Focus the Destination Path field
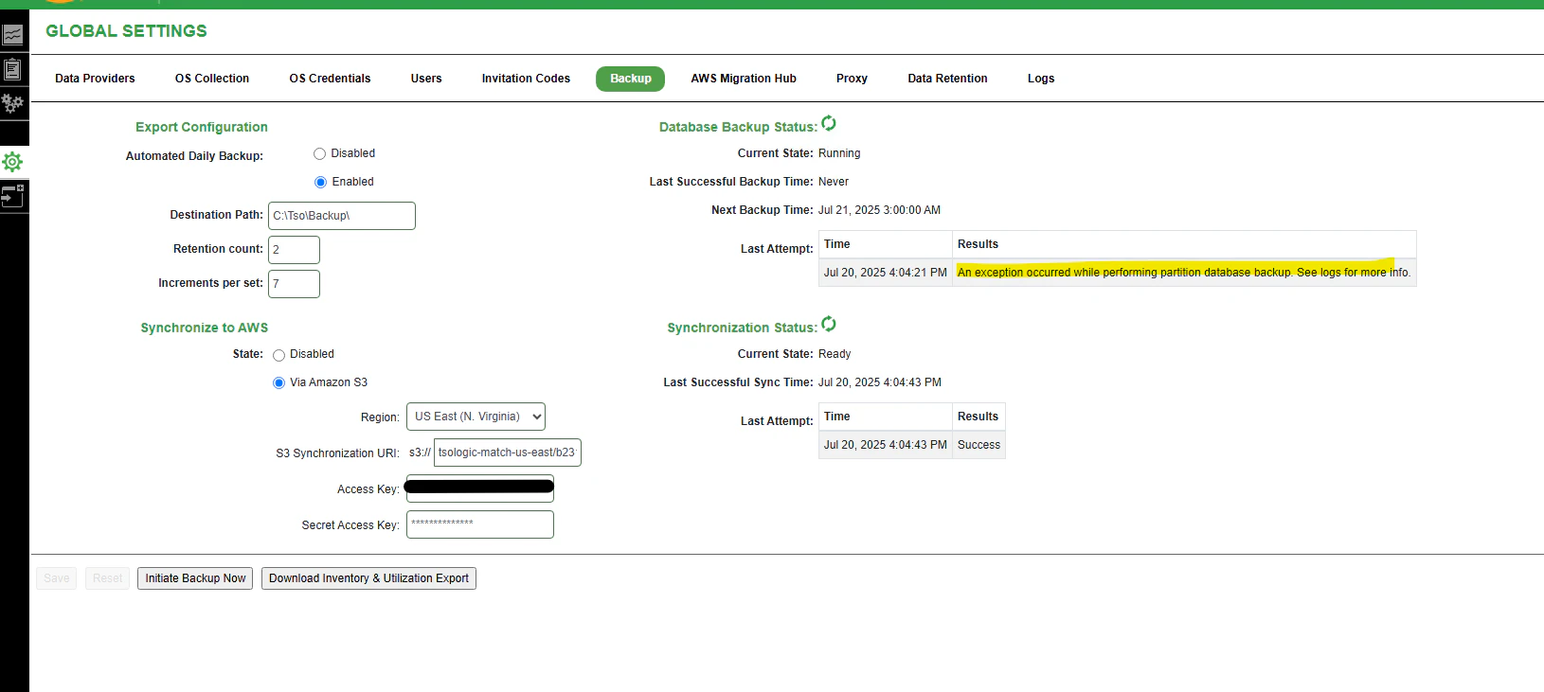This screenshot has width=1544, height=692. 342,216
